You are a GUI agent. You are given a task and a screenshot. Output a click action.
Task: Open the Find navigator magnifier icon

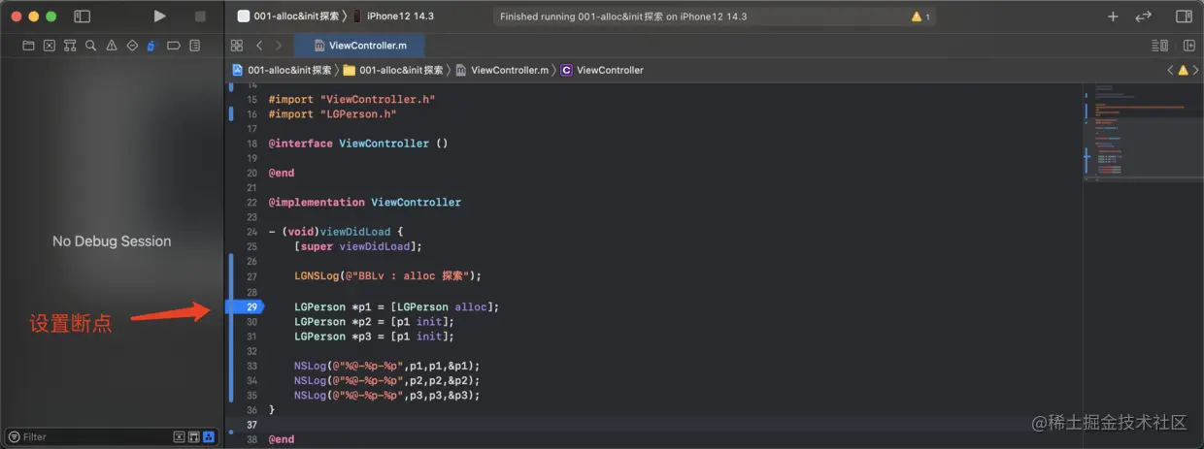click(x=90, y=46)
